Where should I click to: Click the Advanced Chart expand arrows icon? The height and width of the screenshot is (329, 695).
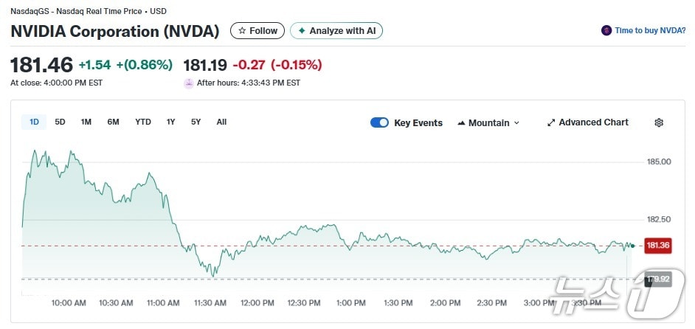(x=550, y=122)
